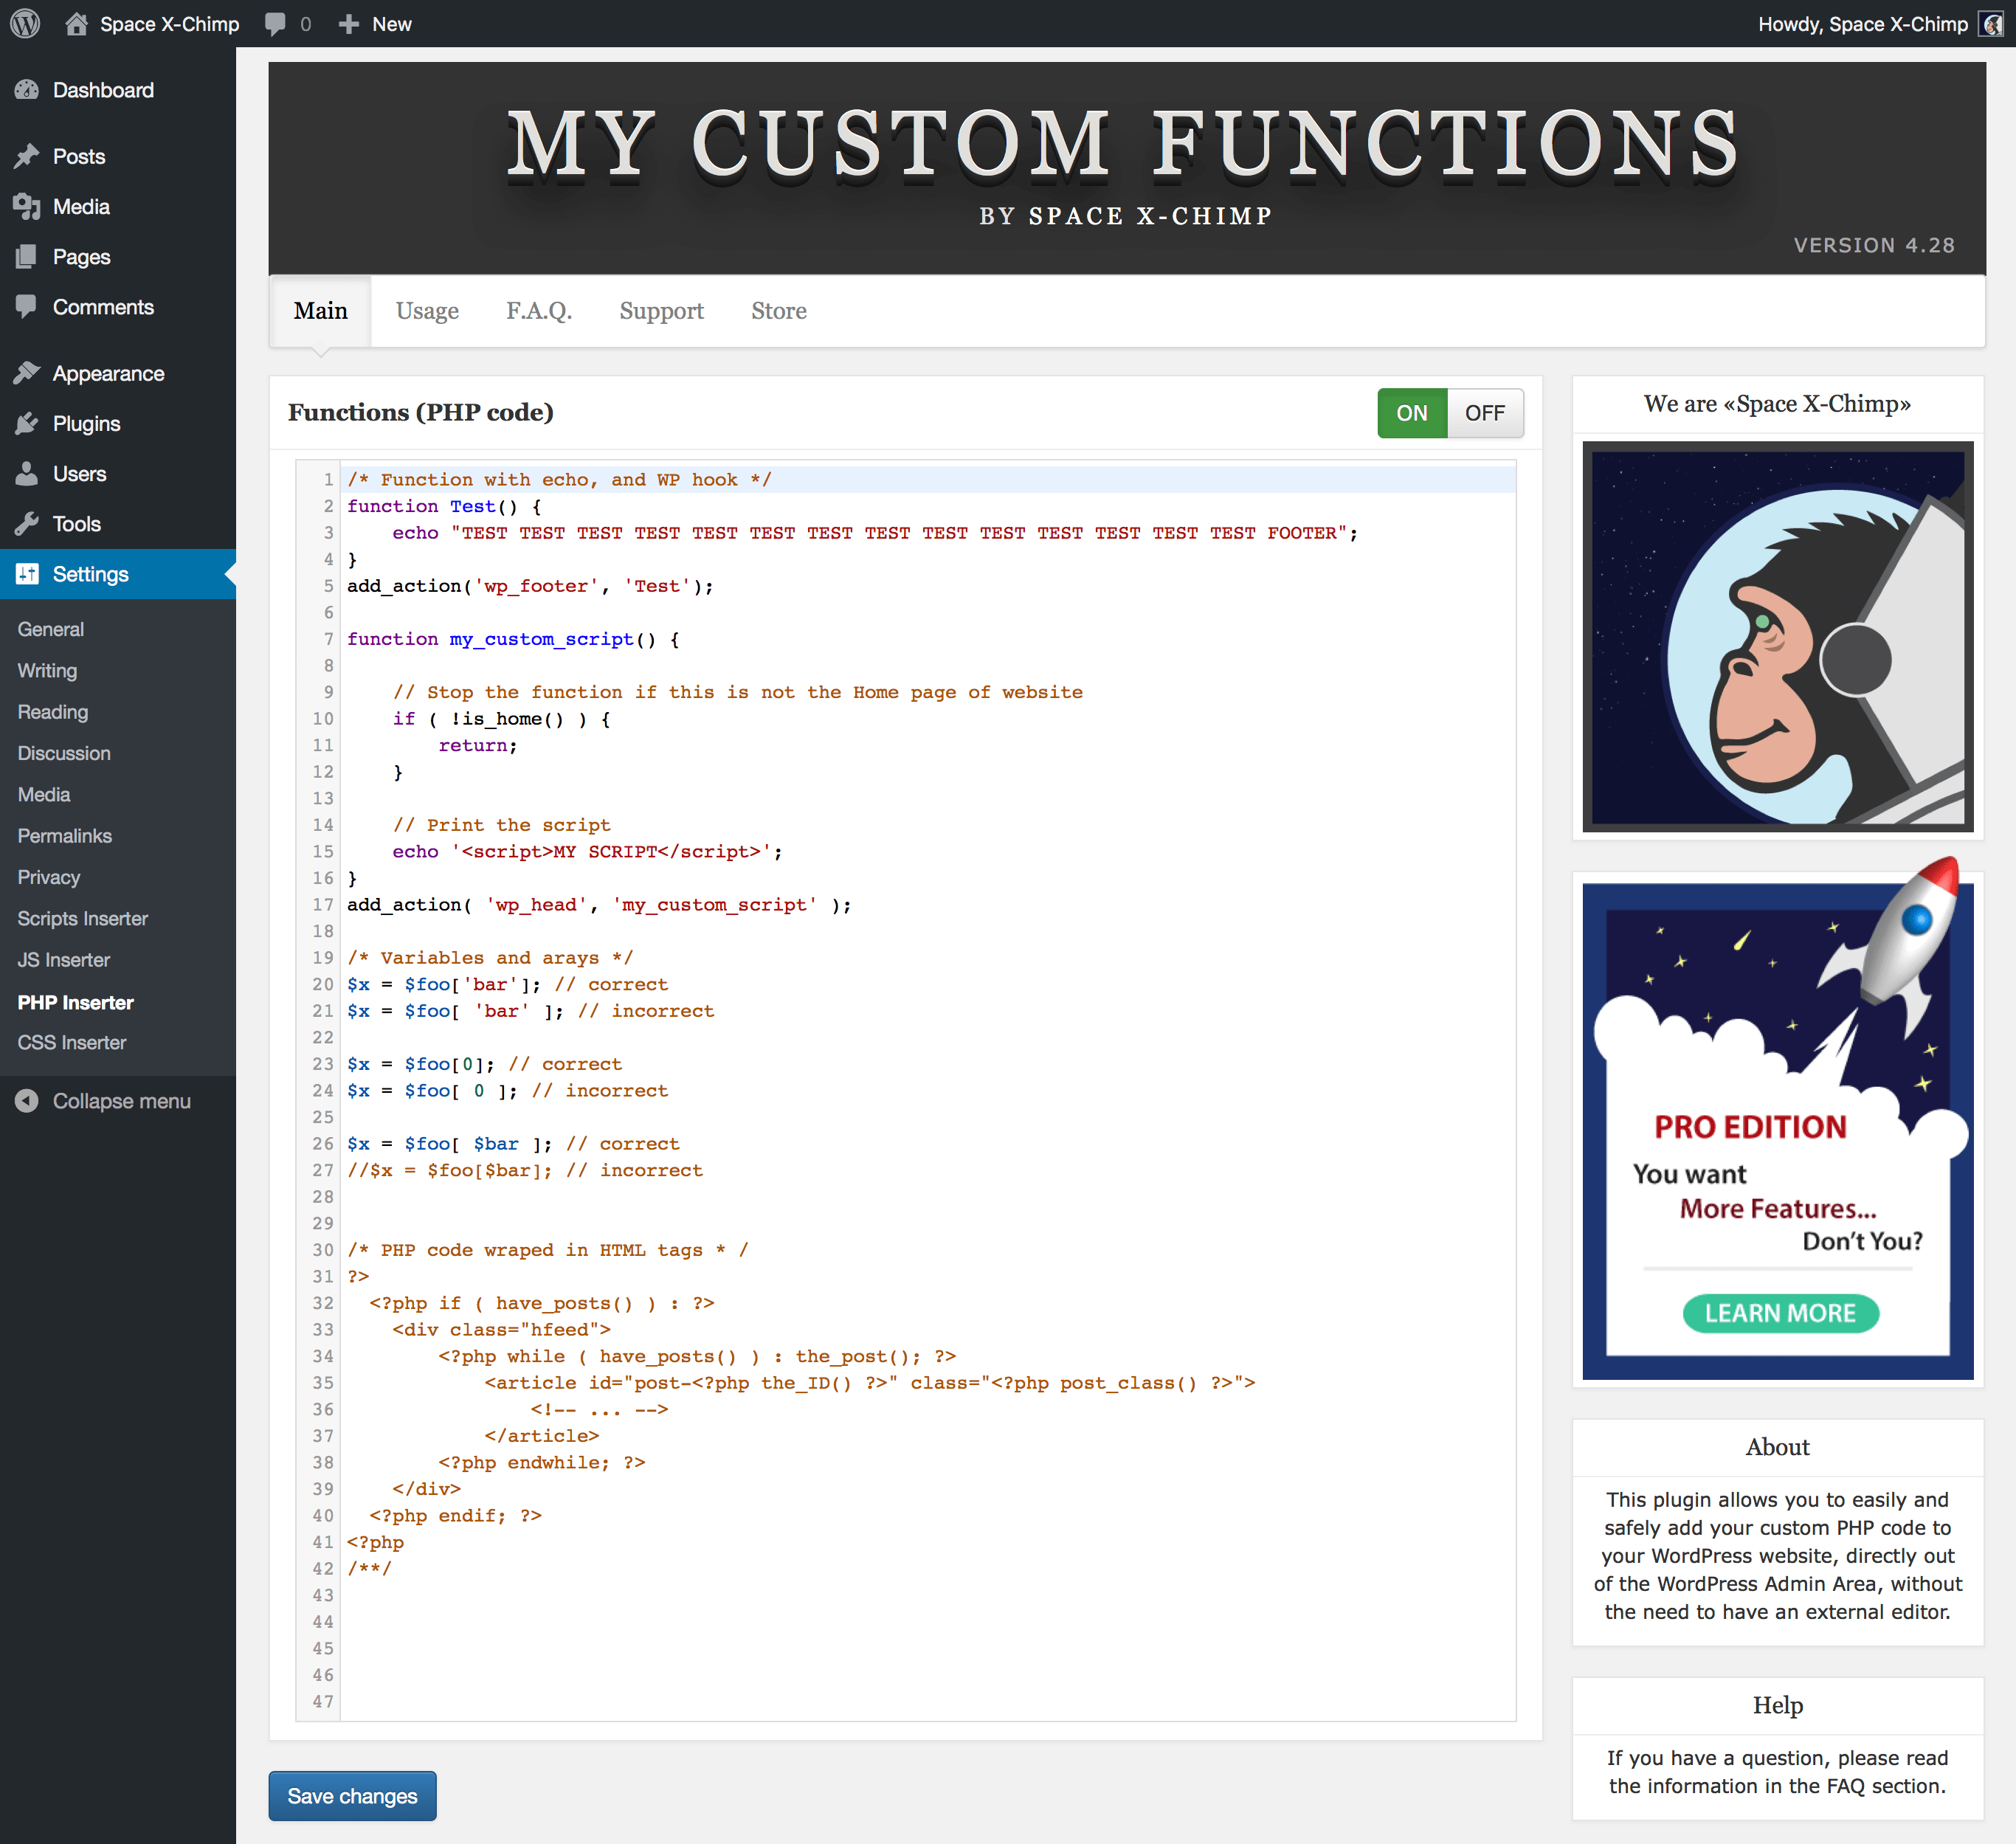Click line number 47 in the gutter

coord(322,1701)
